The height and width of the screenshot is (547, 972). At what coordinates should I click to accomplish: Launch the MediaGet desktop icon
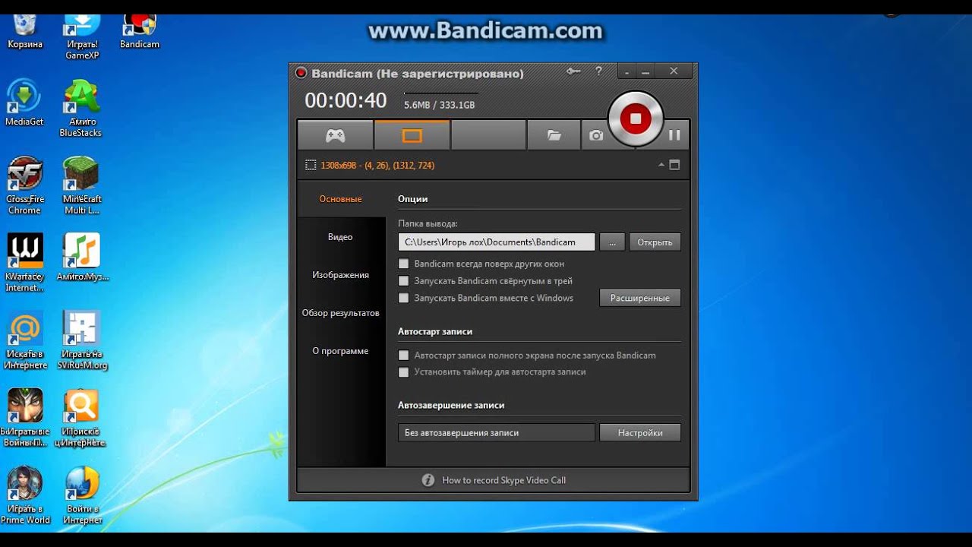click(24, 102)
